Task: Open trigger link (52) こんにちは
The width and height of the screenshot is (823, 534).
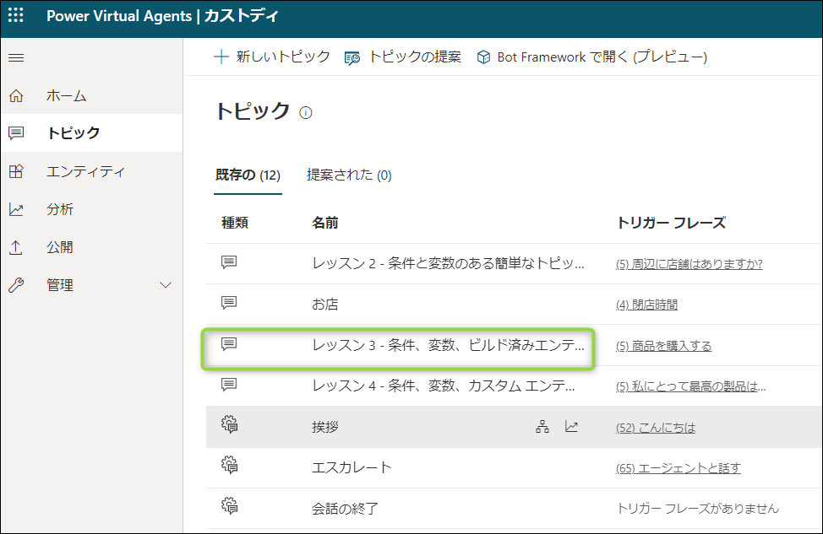Action: pos(656,428)
